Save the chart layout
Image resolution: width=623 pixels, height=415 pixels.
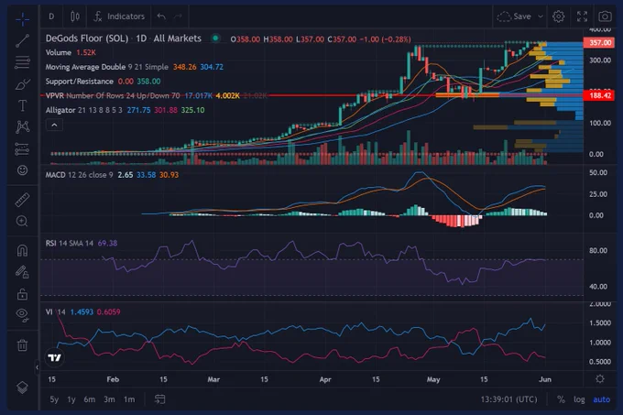515,16
